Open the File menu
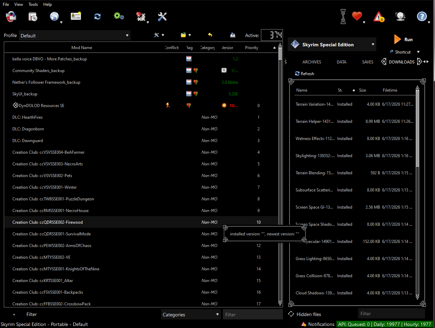435x328 pixels. coord(6,4)
